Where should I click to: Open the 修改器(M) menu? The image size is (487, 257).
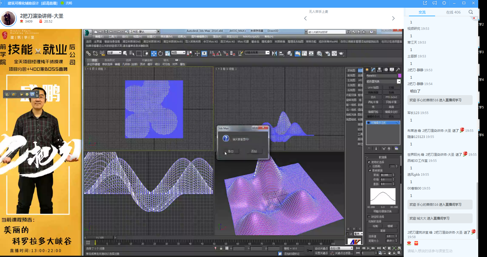[x=166, y=37]
